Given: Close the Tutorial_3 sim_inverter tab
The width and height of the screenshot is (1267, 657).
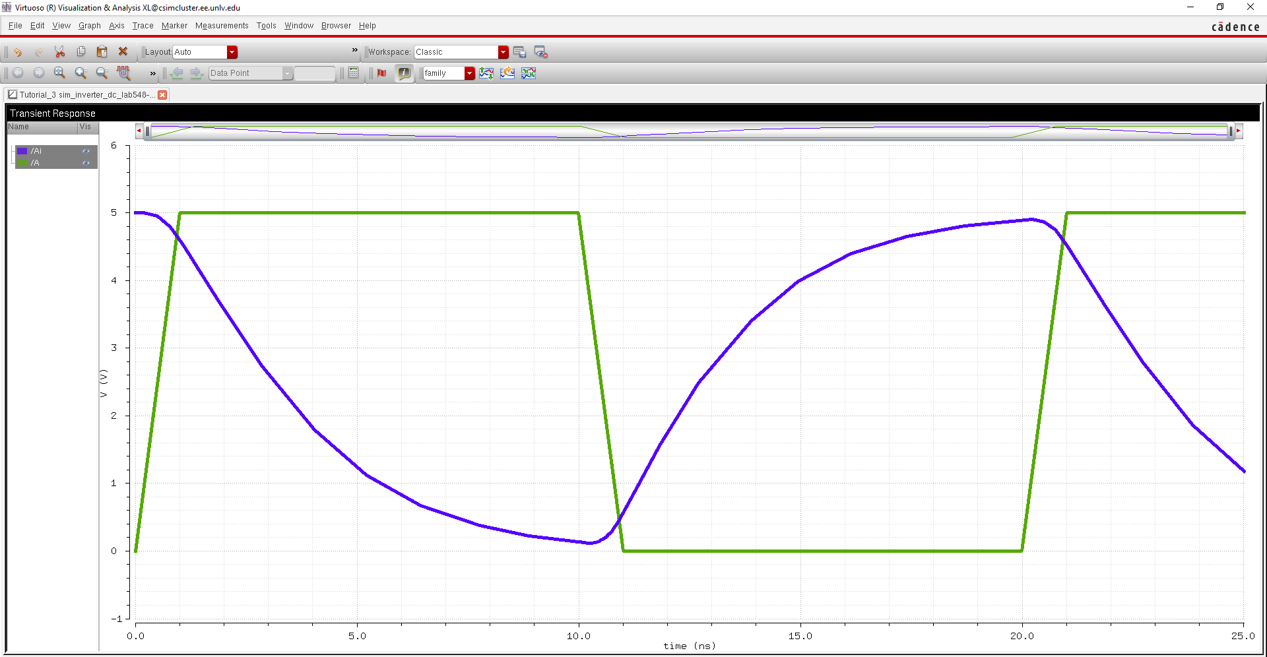Looking at the screenshot, I should (x=162, y=95).
